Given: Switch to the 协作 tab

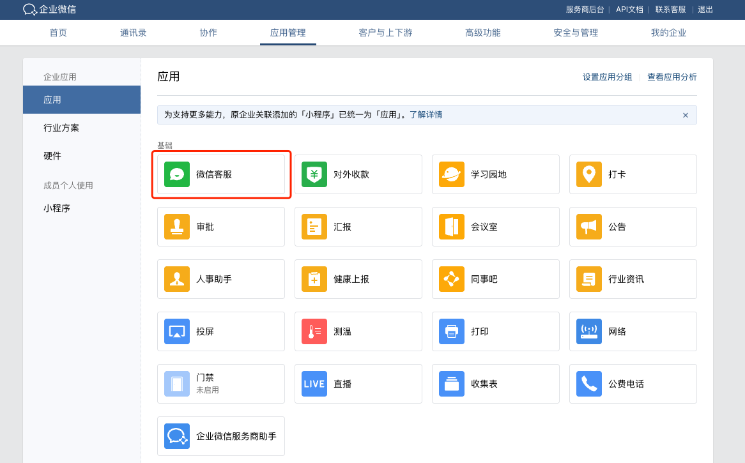Looking at the screenshot, I should pos(208,33).
